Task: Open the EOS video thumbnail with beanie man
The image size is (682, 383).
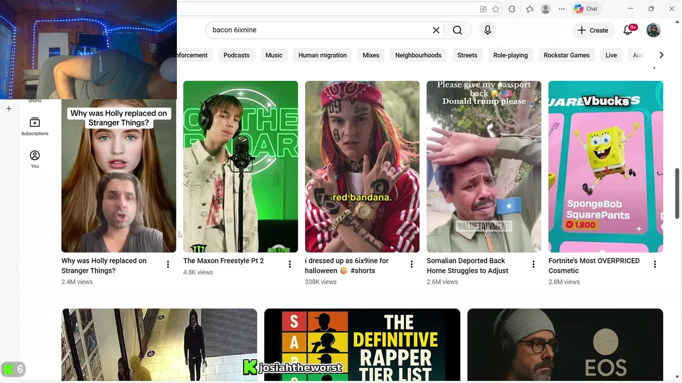Action: [x=565, y=345]
